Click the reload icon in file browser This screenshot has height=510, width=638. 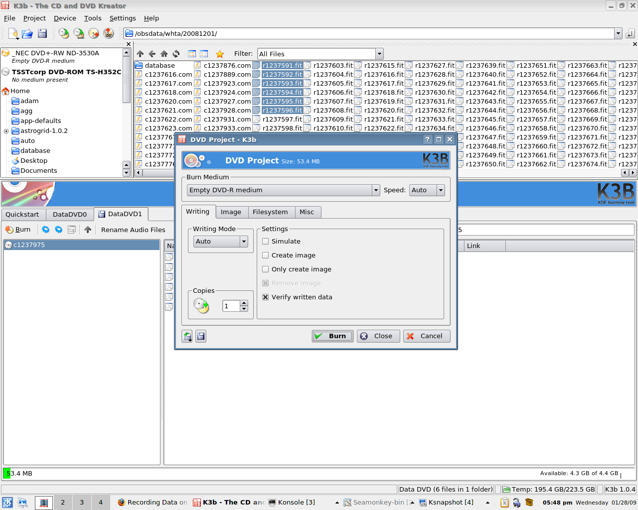[176, 54]
